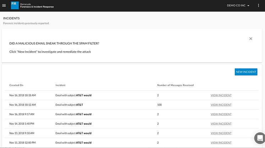Click the New Incident button
Image resolution: width=265 pixels, height=148 pixels.
click(246, 72)
